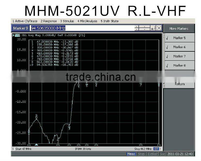Click the Ref 0.000dB label
This screenshot has height=161, width=201.
click(x=67, y=35)
